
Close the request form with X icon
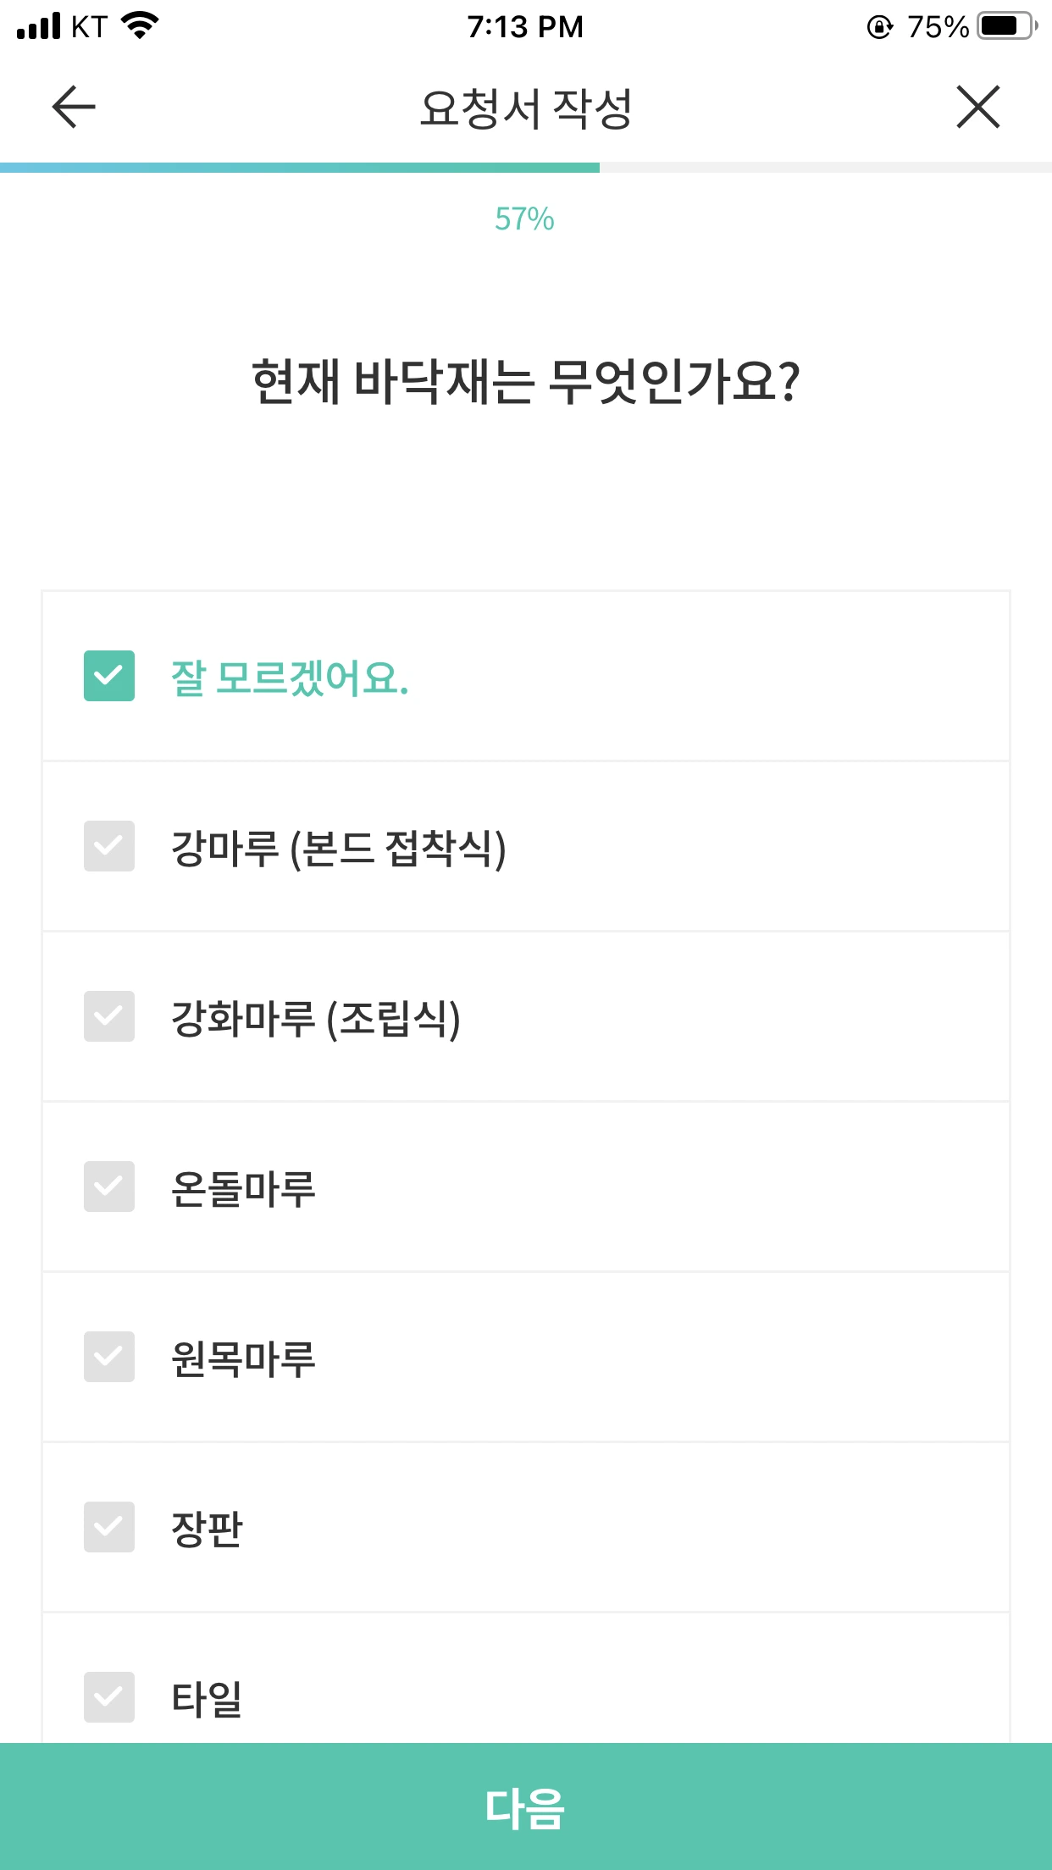(978, 107)
